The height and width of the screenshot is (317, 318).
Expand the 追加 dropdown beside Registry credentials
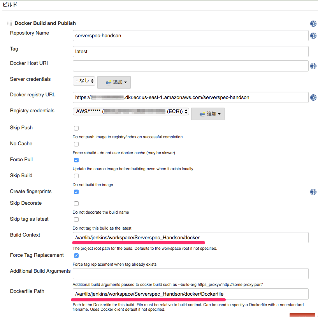click(x=207, y=113)
